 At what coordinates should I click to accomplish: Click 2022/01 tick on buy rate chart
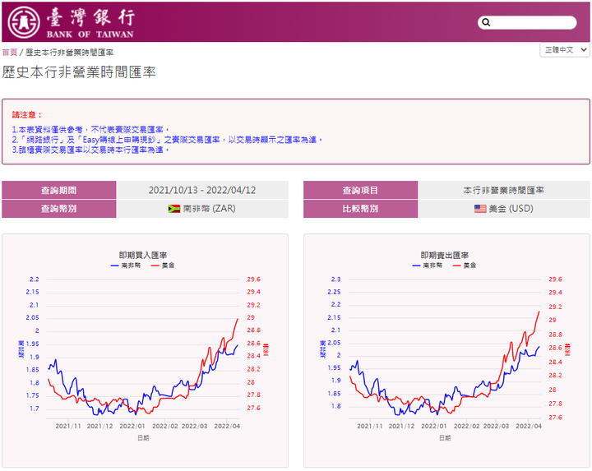(x=132, y=426)
